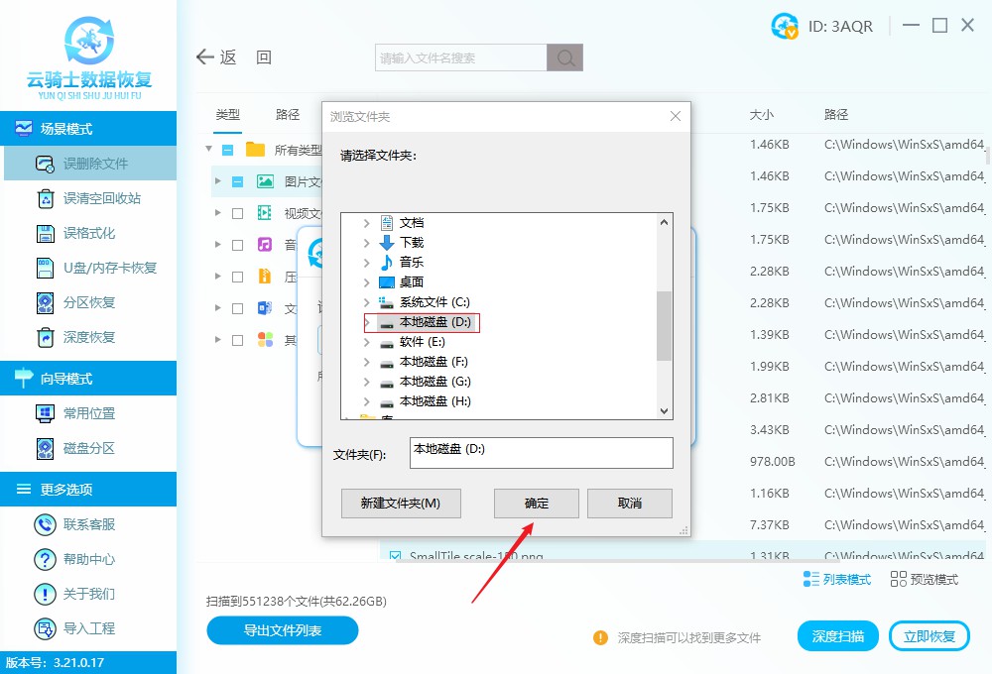Uncheck SmallTile scale-100.png in results
The height and width of the screenshot is (674, 992).
(x=397, y=556)
